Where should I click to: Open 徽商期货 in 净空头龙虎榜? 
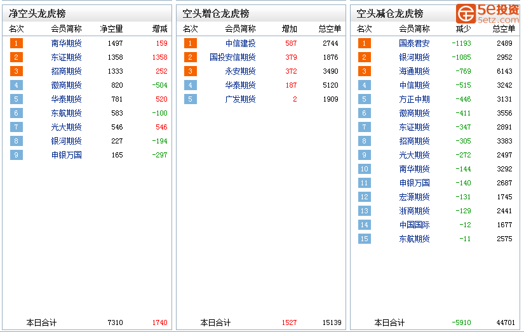[66, 85]
